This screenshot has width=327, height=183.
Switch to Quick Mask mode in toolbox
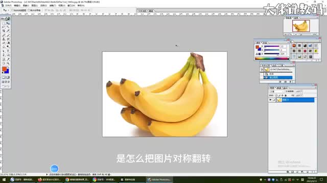pos(8,77)
